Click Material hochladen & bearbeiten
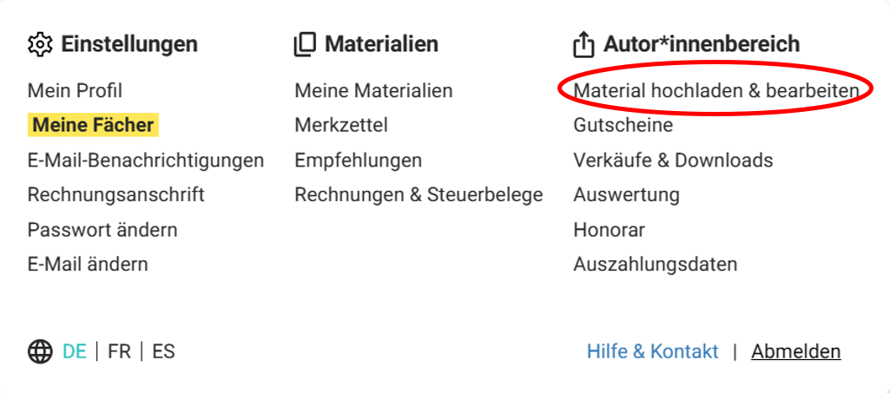The image size is (890, 393). click(716, 91)
